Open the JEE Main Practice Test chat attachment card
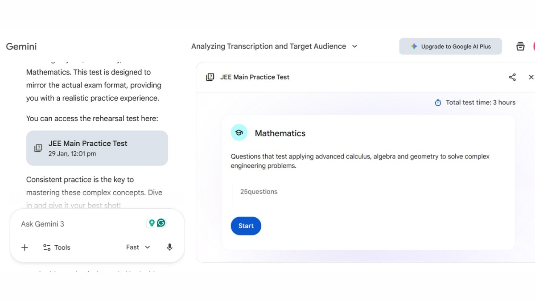Image resolution: width=535 pixels, height=301 pixels. coord(97,148)
